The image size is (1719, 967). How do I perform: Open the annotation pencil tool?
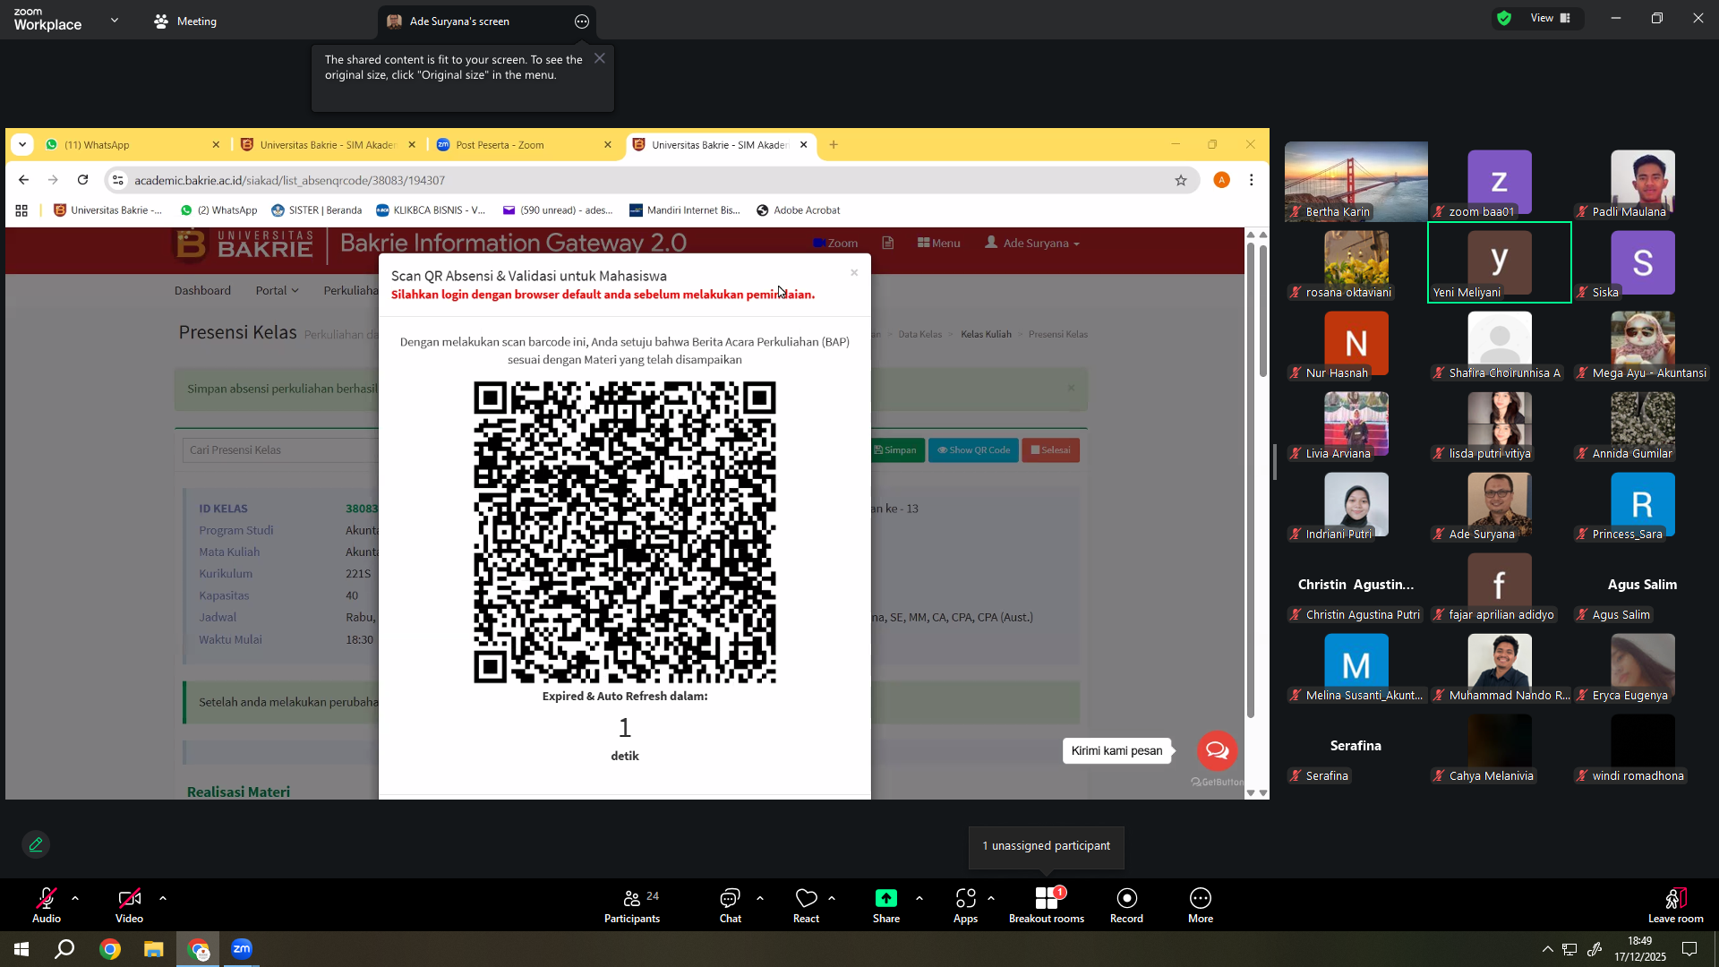point(36,844)
